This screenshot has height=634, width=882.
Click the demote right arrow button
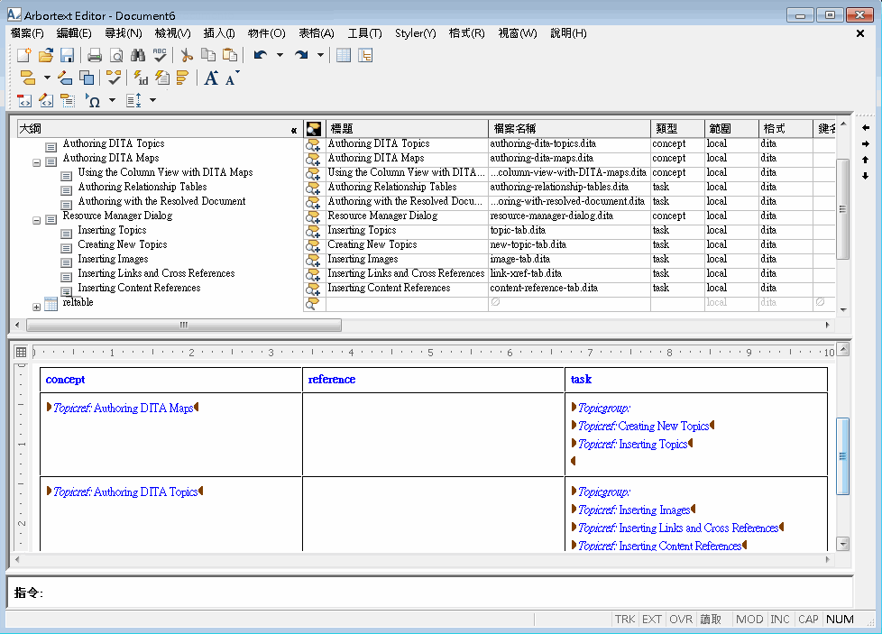point(865,144)
